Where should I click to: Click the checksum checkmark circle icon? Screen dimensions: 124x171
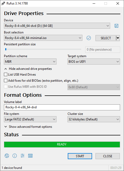pyautogui.click(x=89, y=38)
